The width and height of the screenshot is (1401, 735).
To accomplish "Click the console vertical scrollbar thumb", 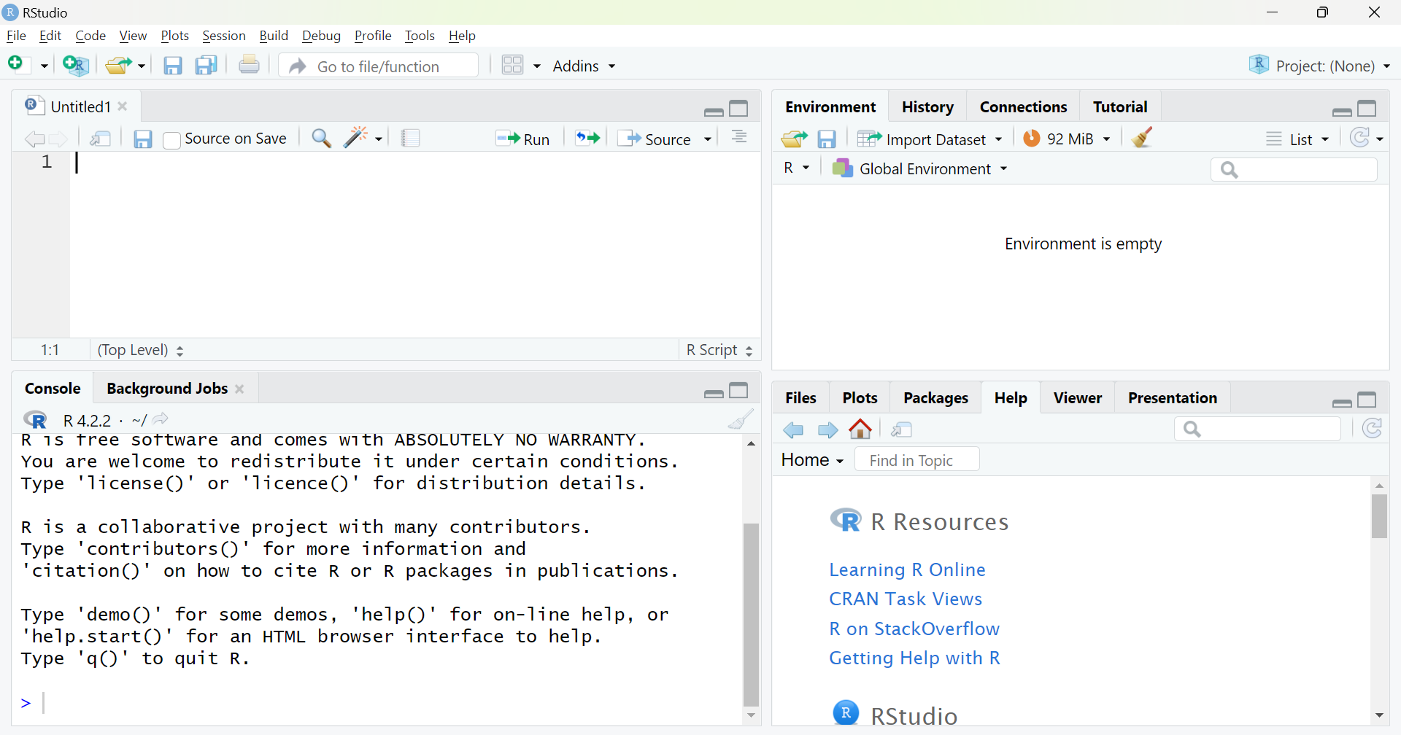I will (x=752, y=614).
